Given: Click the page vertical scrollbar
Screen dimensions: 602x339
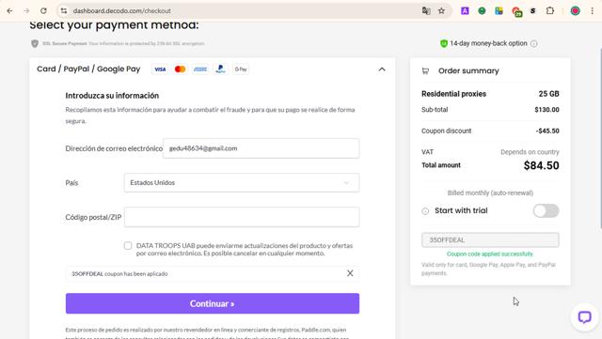Looking at the screenshot, I should pyautogui.click(x=600, y=138).
